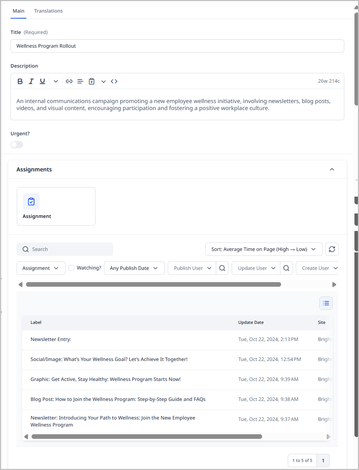359x470 pixels.
Task: Open the code view in the Description editor
Action: point(114,81)
